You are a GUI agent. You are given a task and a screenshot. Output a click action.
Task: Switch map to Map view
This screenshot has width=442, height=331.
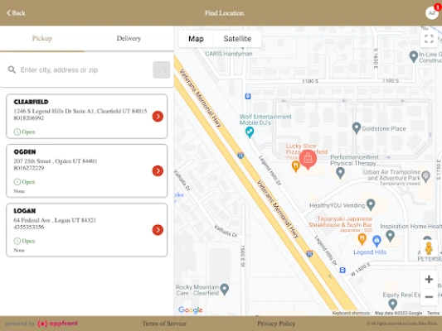(196, 39)
